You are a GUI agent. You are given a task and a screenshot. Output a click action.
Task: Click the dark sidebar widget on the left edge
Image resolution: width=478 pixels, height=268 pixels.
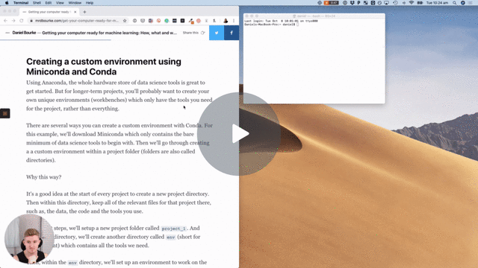coord(5,113)
